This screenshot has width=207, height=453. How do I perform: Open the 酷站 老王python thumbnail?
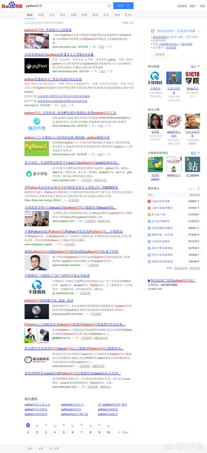[x=192, y=164]
